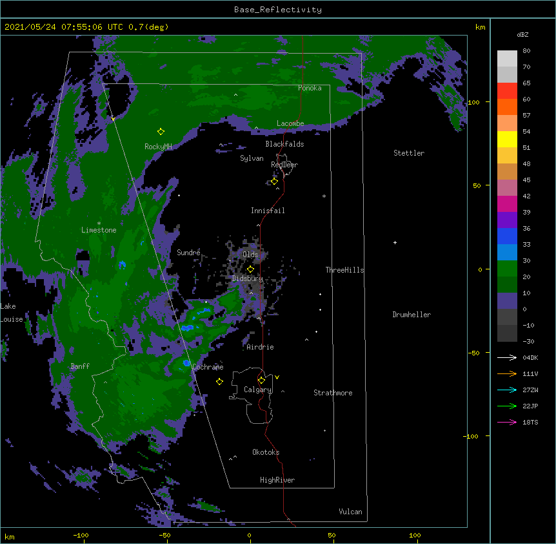
Task: Pick the bright green 20-30 dBZ swatch
Action: click(507, 269)
